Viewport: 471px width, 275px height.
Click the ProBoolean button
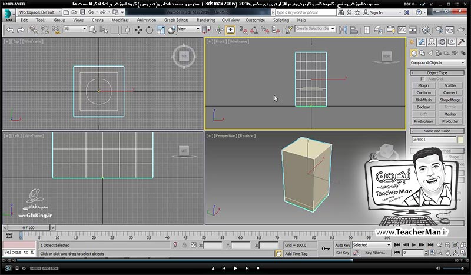pos(423,121)
